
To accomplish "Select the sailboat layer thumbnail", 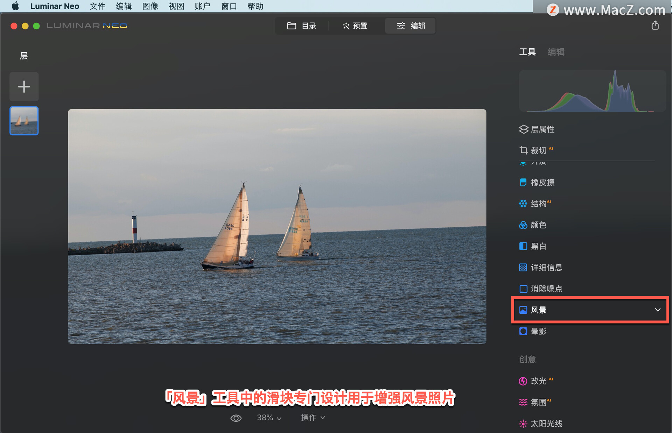I will tap(24, 121).
